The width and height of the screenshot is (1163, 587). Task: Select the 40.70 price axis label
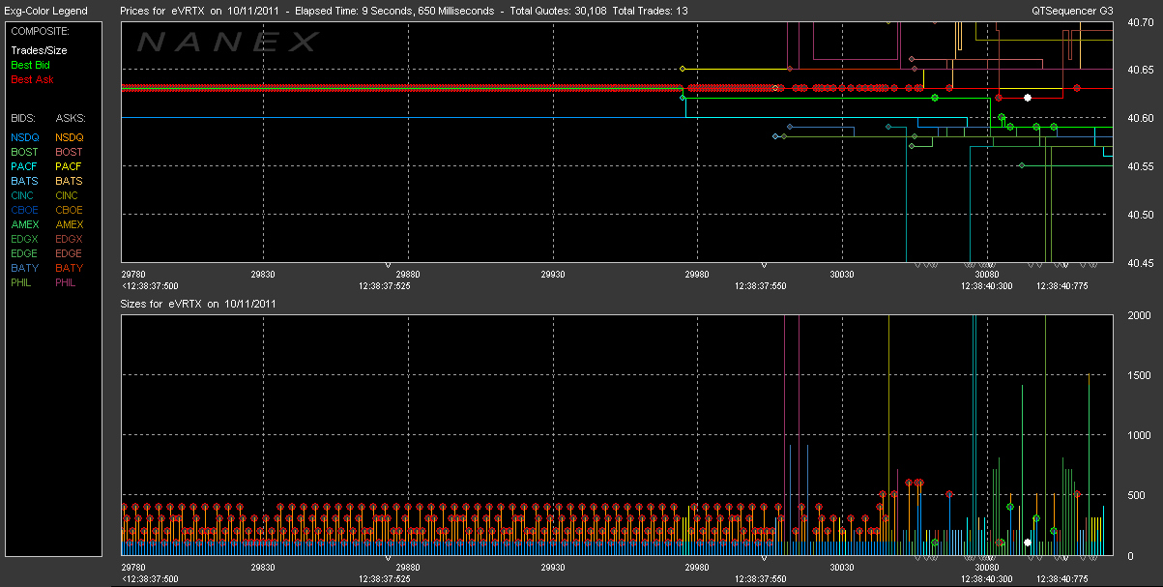coord(1141,23)
